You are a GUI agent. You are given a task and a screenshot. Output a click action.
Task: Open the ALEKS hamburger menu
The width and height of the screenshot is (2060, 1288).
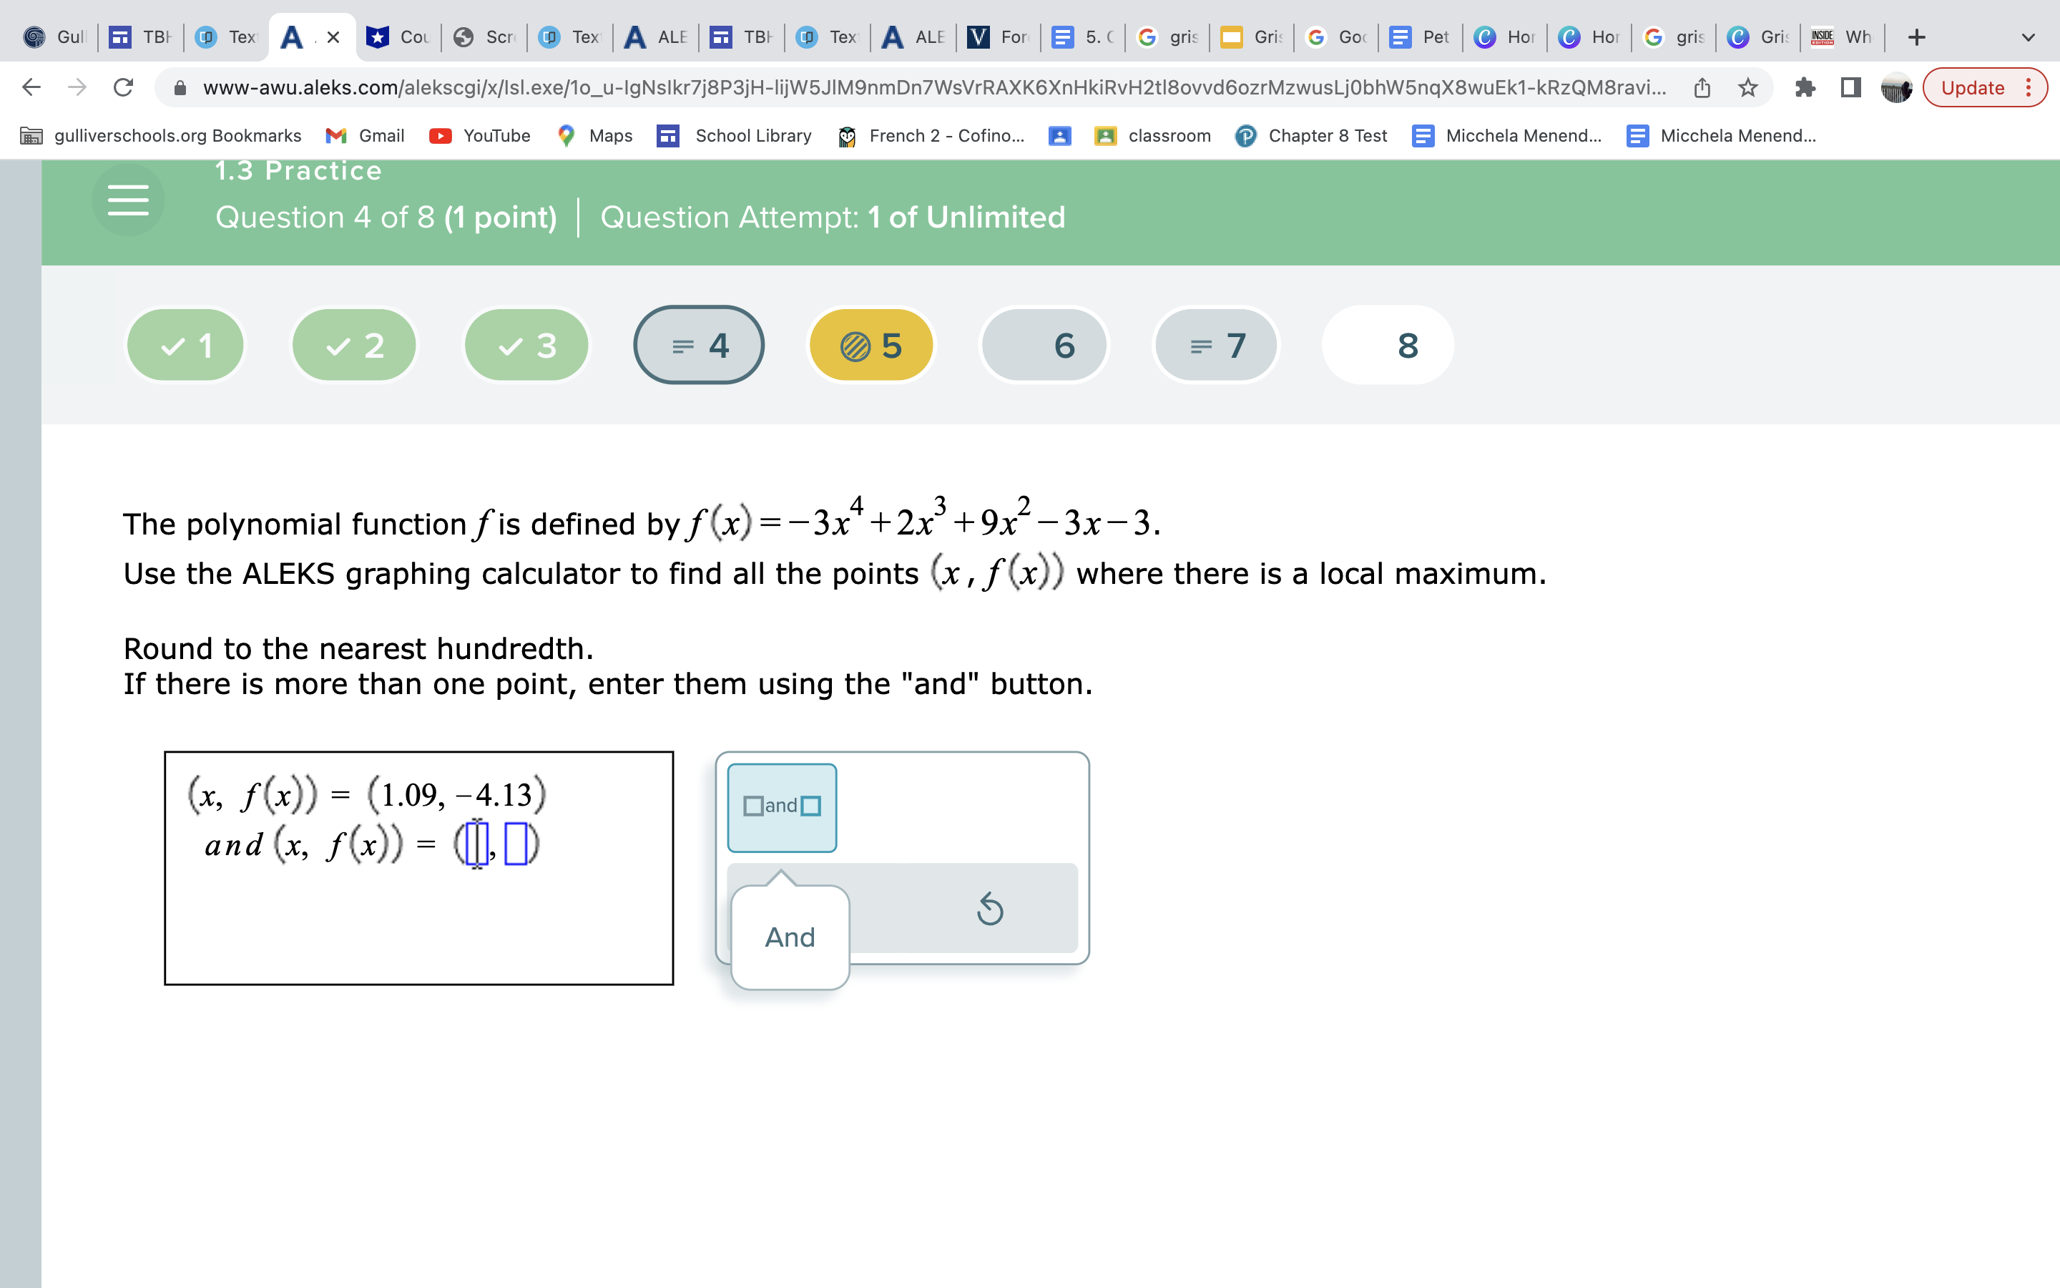click(128, 201)
